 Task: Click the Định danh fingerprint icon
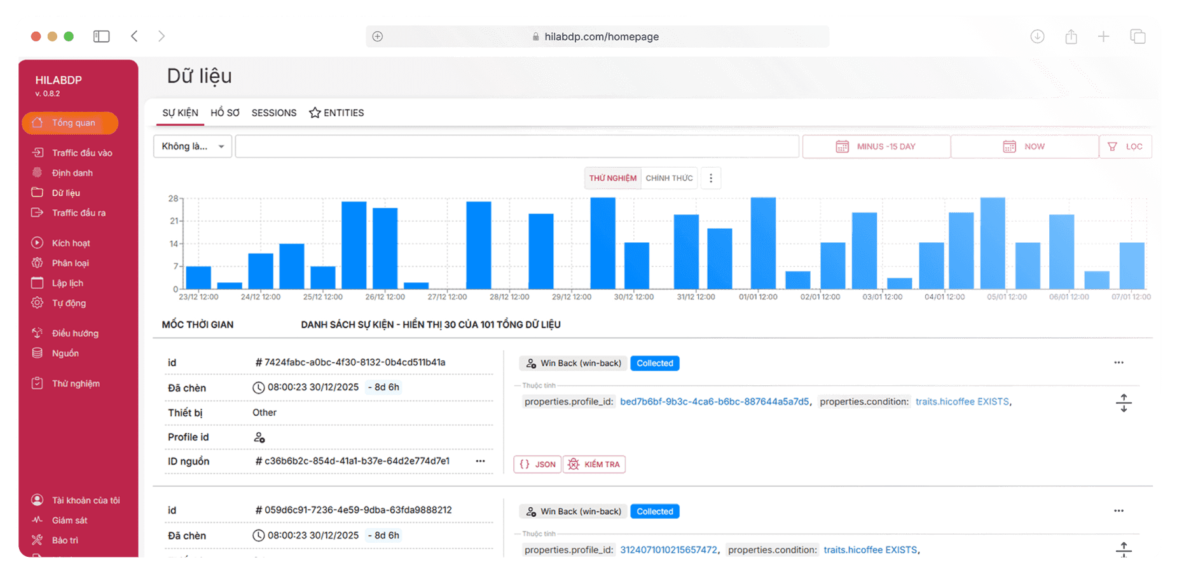pos(38,172)
